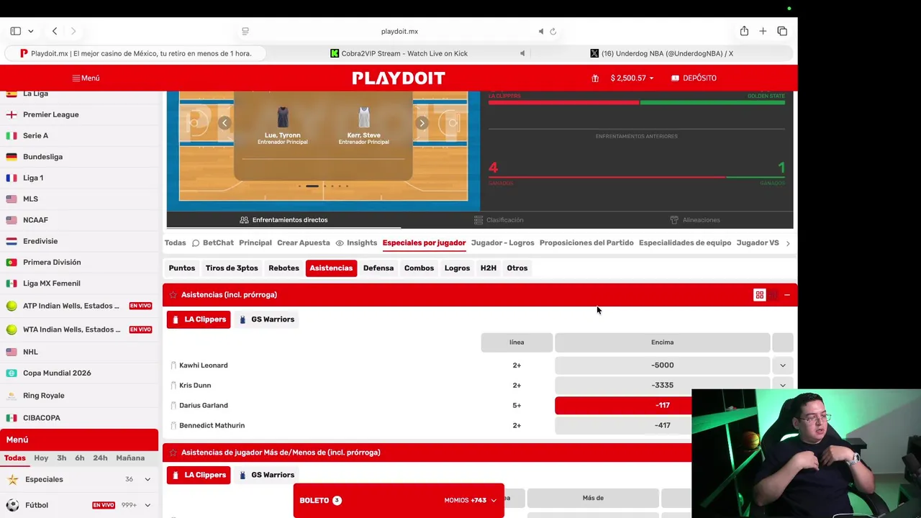Image resolution: width=921 pixels, height=518 pixels.
Task: Open NHL in sidebar
Action: [30, 352]
